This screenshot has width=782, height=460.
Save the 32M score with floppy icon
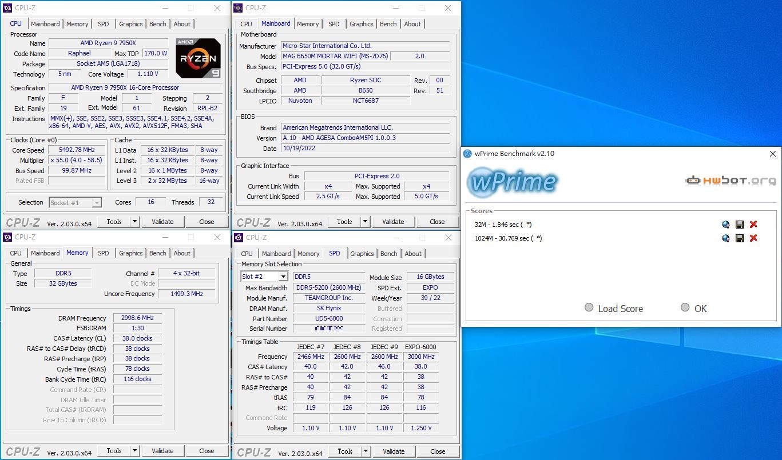(x=739, y=225)
